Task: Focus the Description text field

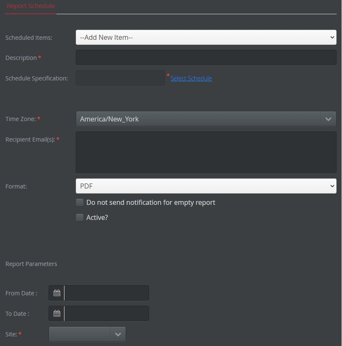Action: coord(206,58)
